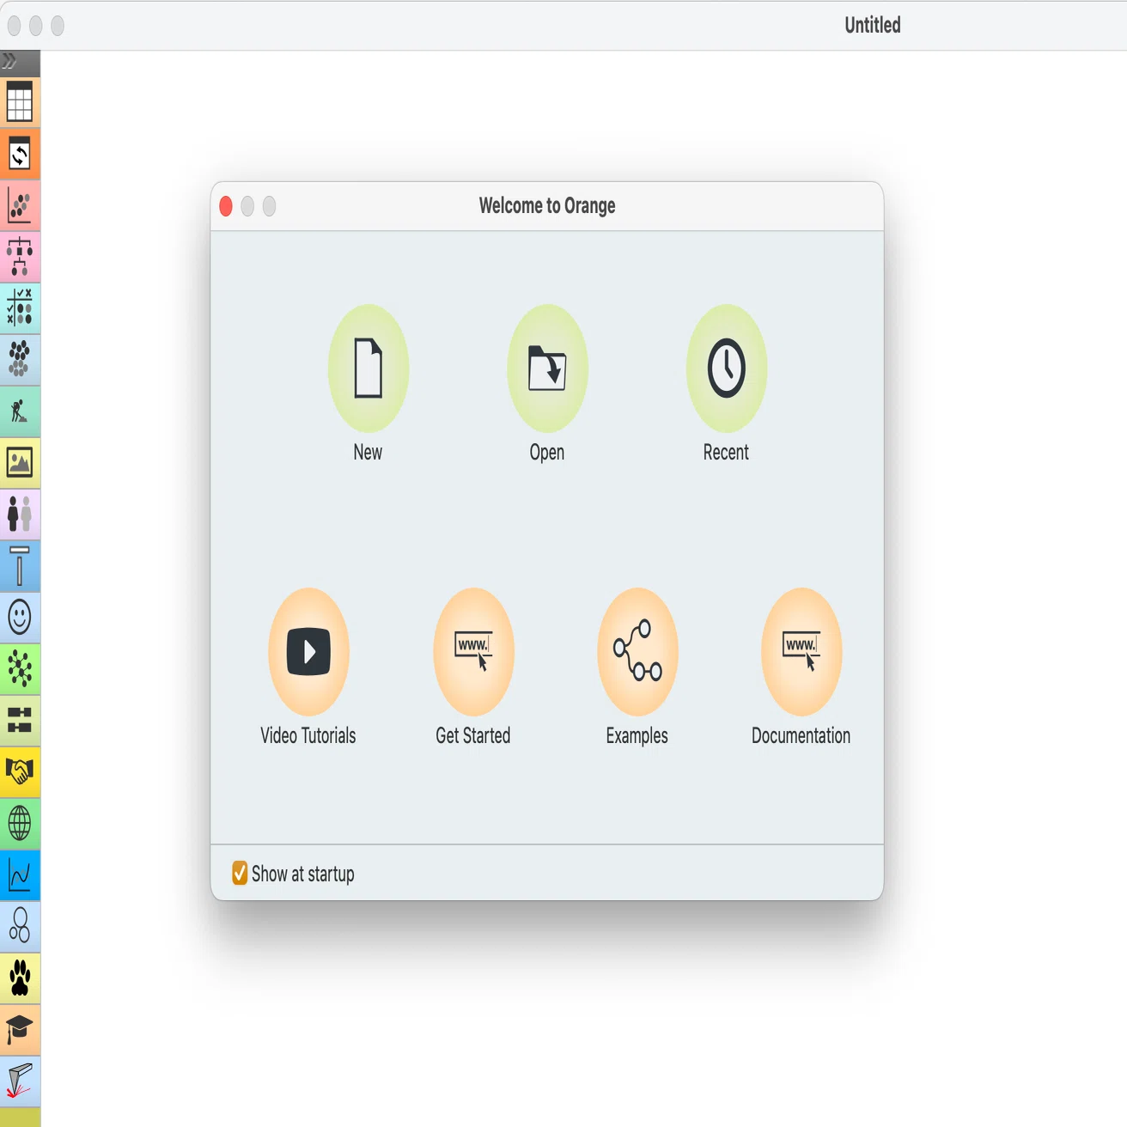1127x1127 pixels.
Task: Open the connected blocks category icon
Action: [x=20, y=721]
